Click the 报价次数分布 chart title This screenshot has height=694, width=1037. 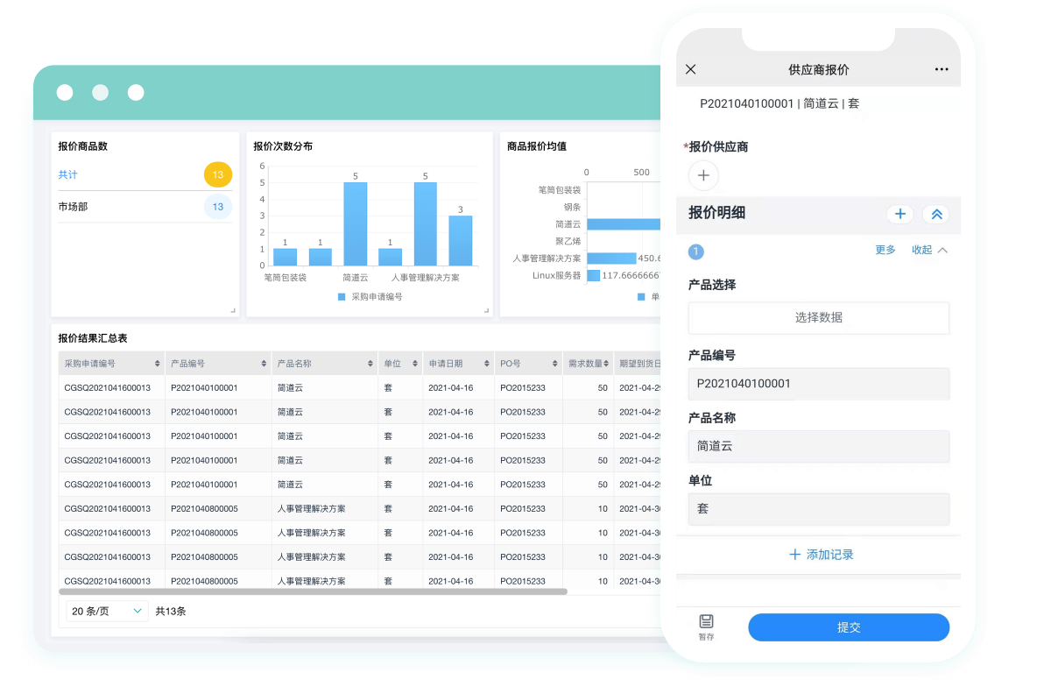283,146
